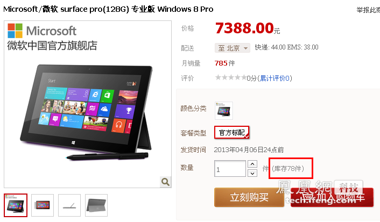Open the 累计评价0 reviews link
Image resolution: width=380 pixels, height=222 pixels.
[x=275, y=78]
